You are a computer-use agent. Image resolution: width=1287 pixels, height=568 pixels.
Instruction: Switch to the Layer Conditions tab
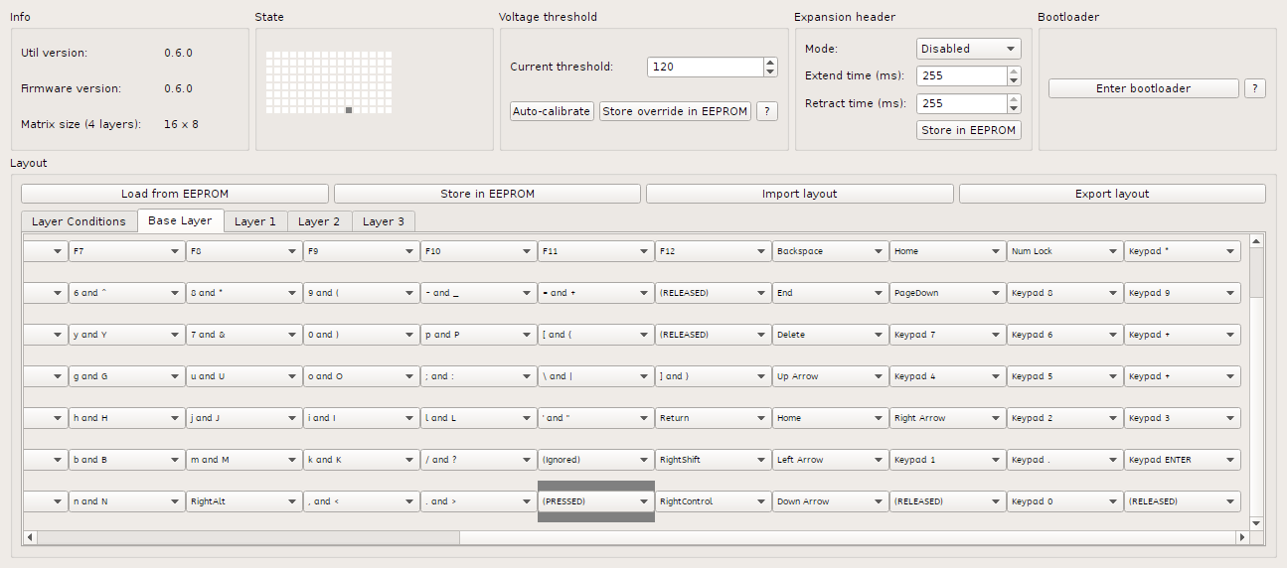(x=79, y=221)
